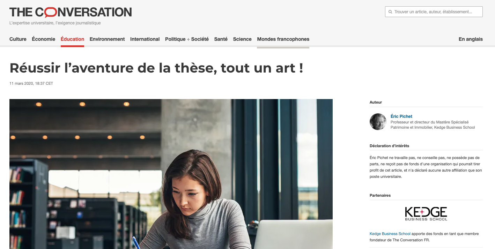Select the Éducation tab
The height and width of the screenshot is (249, 495).
tap(72, 39)
